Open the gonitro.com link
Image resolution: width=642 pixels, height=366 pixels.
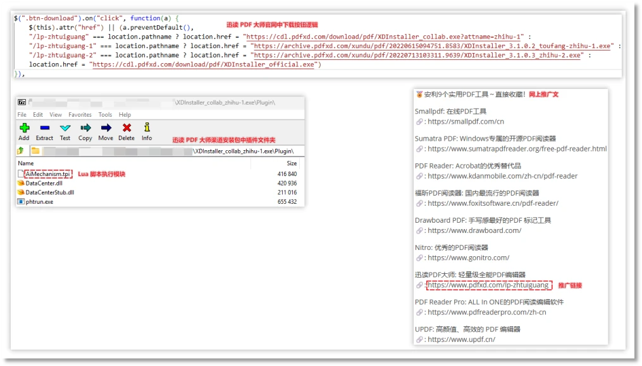click(x=469, y=257)
